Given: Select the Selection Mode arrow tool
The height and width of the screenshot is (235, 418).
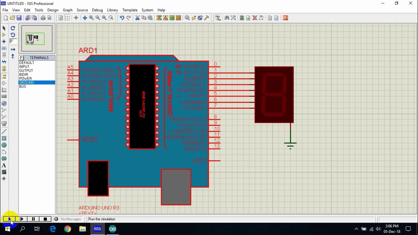Looking at the screenshot, I should 4,28.
